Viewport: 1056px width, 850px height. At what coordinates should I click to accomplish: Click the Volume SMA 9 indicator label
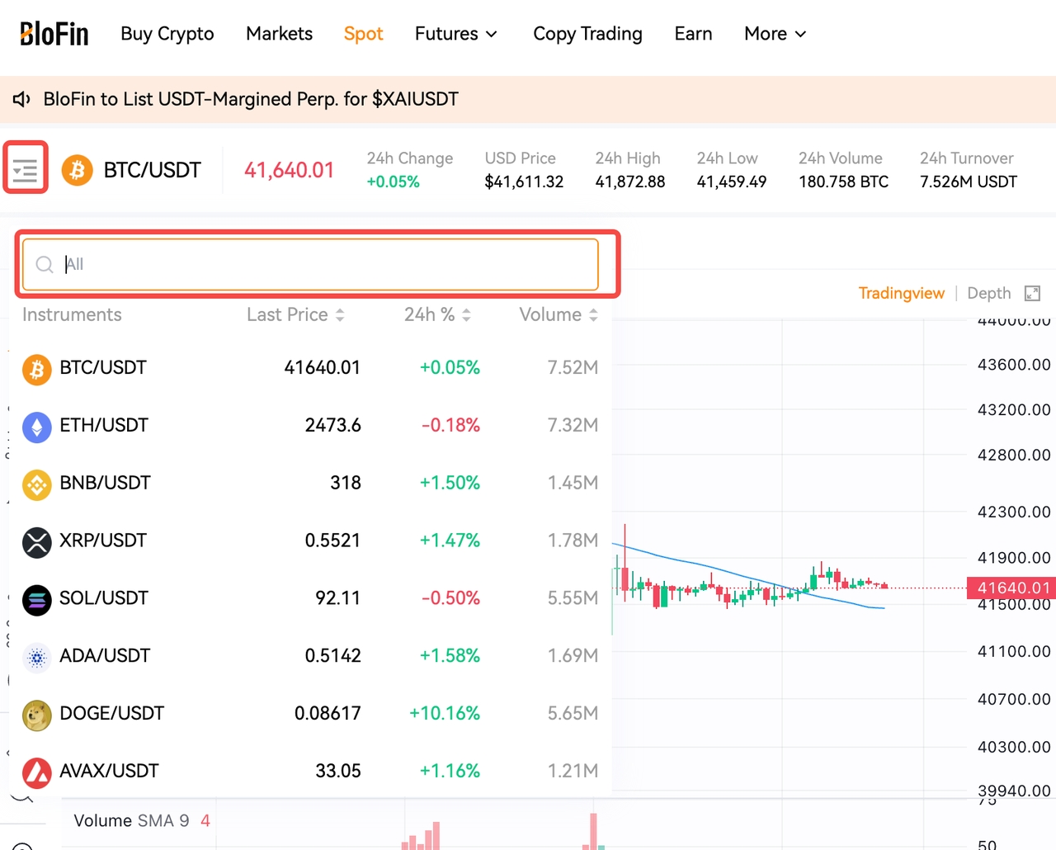(132, 821)
